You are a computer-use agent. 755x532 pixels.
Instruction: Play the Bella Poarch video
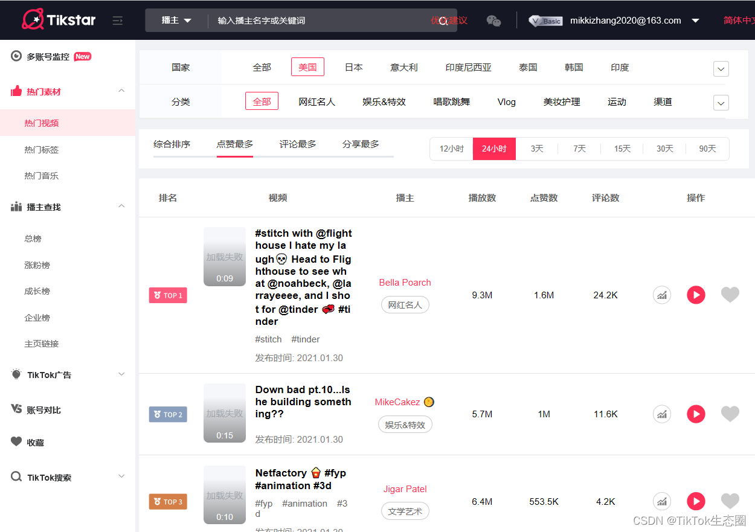(x=696, y=295)
